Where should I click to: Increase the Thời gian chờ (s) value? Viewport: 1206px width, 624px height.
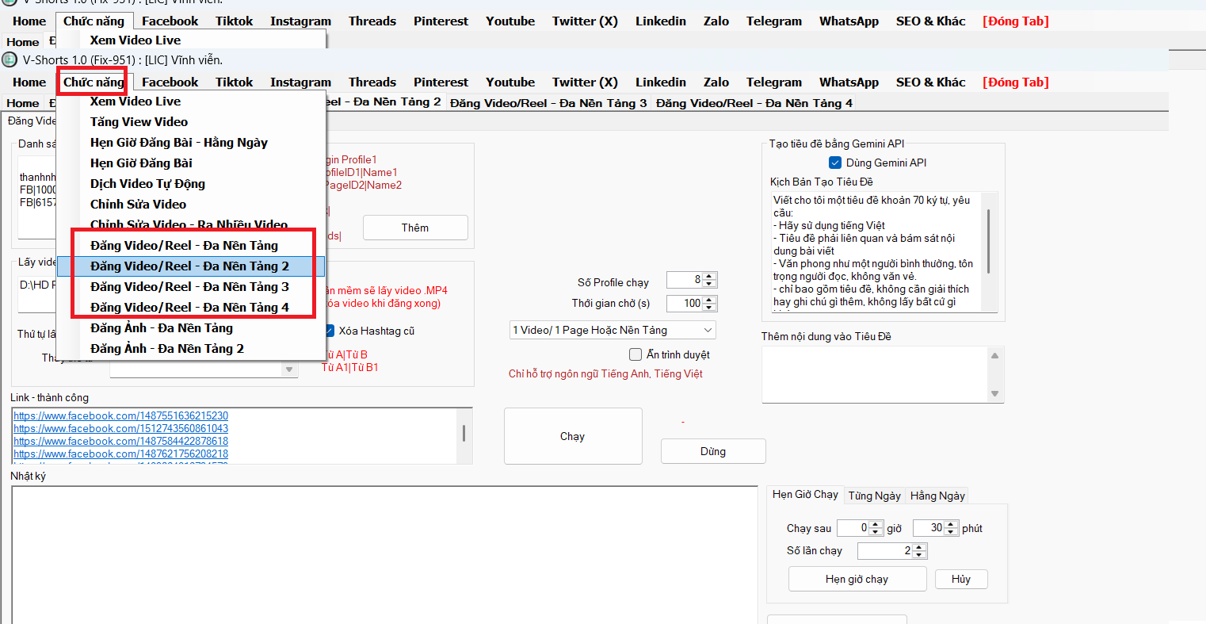click(710, 300)
